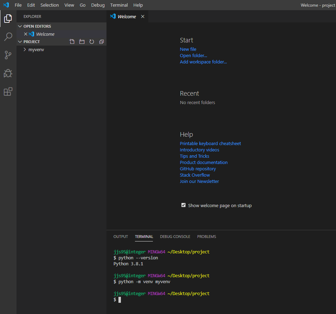This screenshot has height=314, width=336.
Task: Refresh the Explorer with the refresh icon
Action: pyautogui.click(x=92, y=42)
